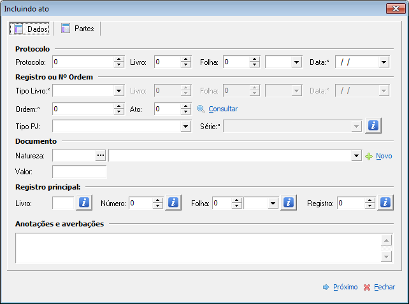Click the Consultar magnifier icon
Viewport: 409px width, 304px height.
click(x=201, y=109)
